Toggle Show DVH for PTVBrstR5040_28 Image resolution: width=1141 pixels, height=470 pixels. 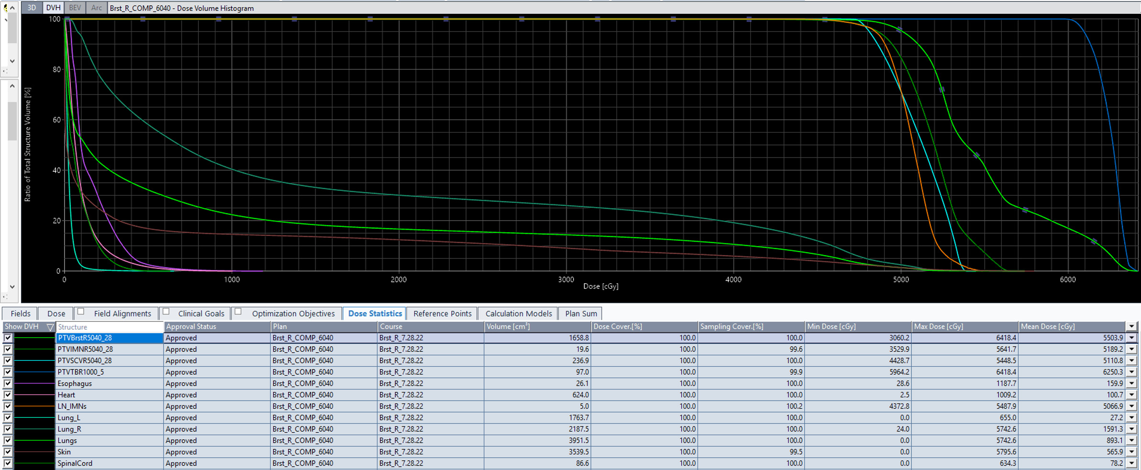8,338
